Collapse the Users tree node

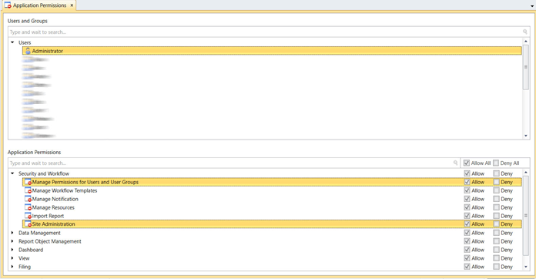(12, 42)
